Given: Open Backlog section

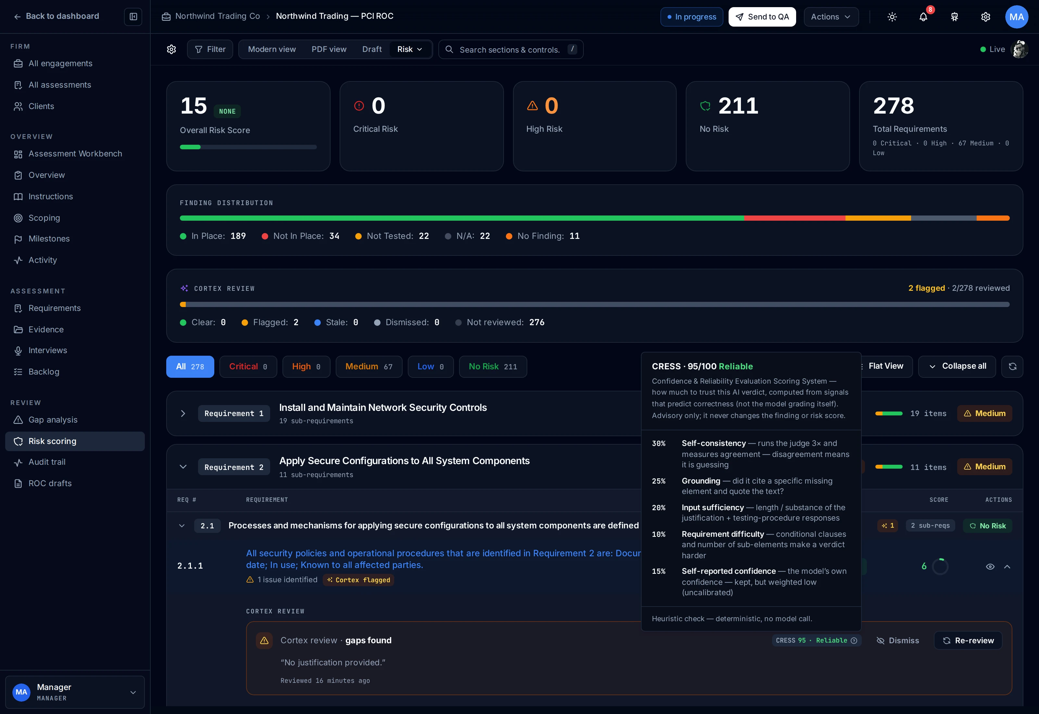Looking at the screenshot, I should click(75, 372).
